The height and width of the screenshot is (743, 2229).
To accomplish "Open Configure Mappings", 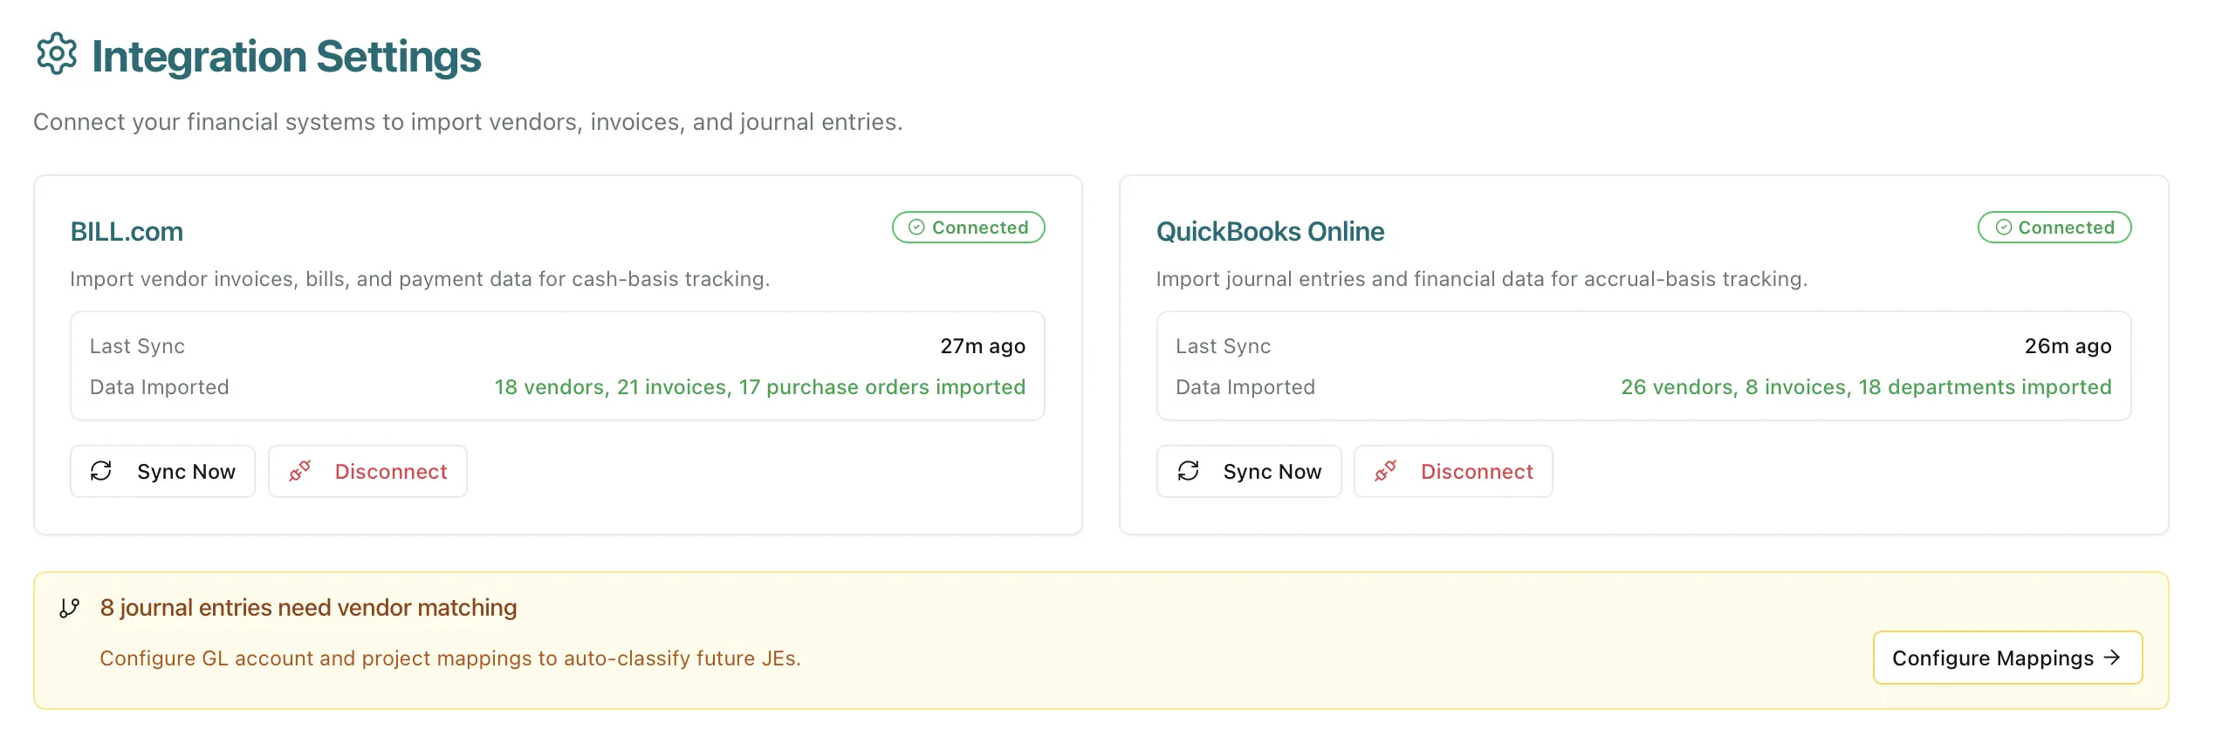I will pyautogui.click(x=2007, y=658).
